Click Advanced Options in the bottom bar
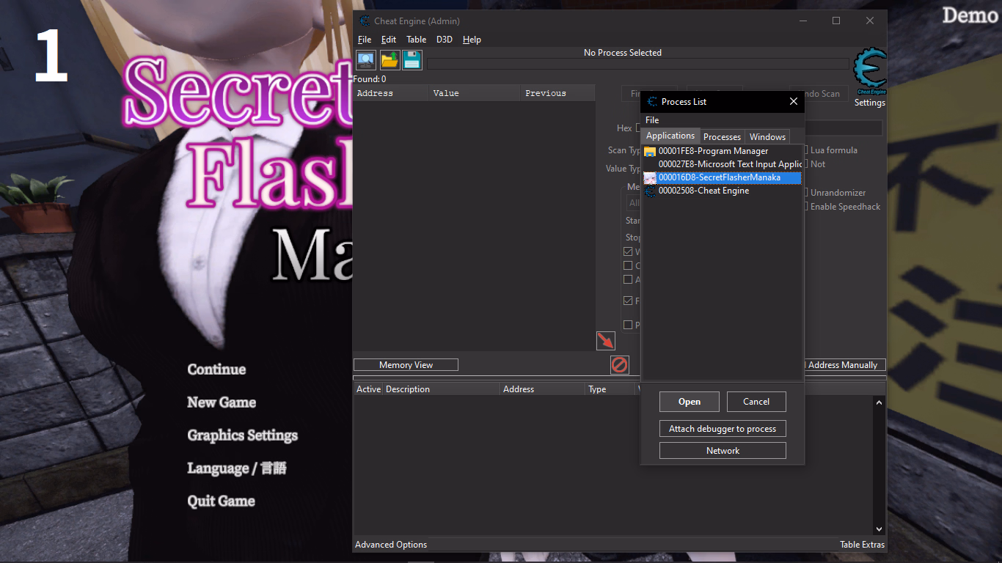 pos(391,545)
